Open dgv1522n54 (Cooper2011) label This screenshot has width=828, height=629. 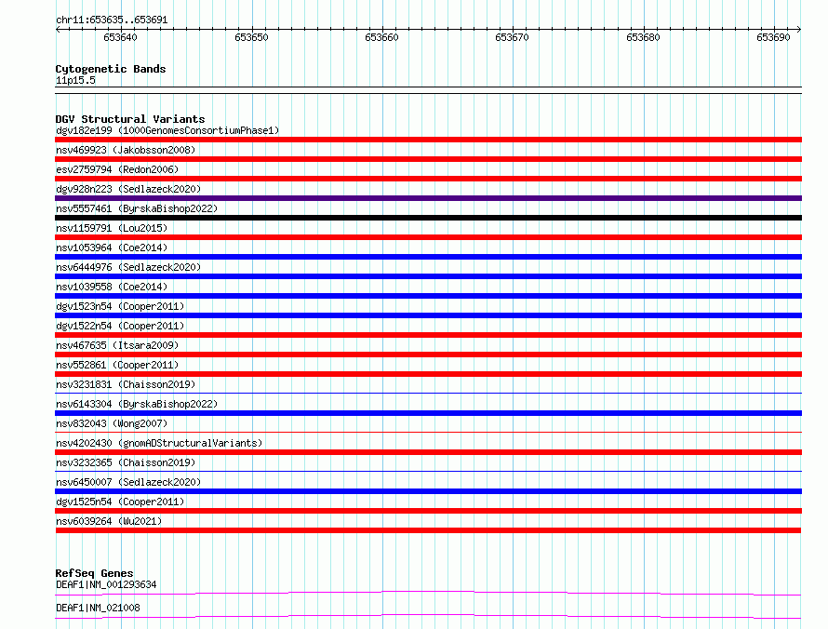120,326
